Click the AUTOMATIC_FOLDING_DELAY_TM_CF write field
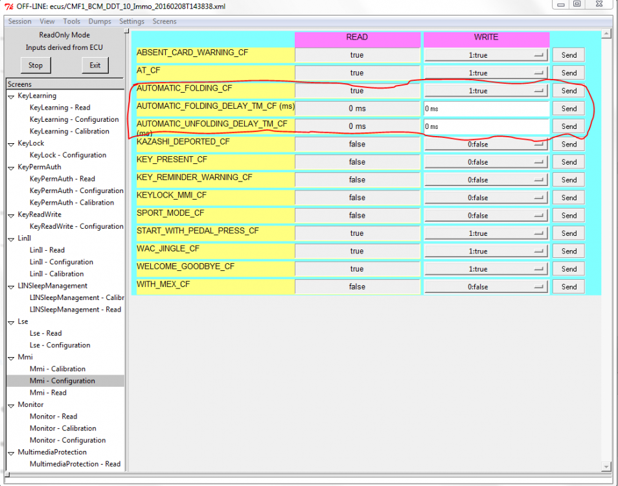The height and width of the screenshot is (486, 618). click(x=486, y=109)
